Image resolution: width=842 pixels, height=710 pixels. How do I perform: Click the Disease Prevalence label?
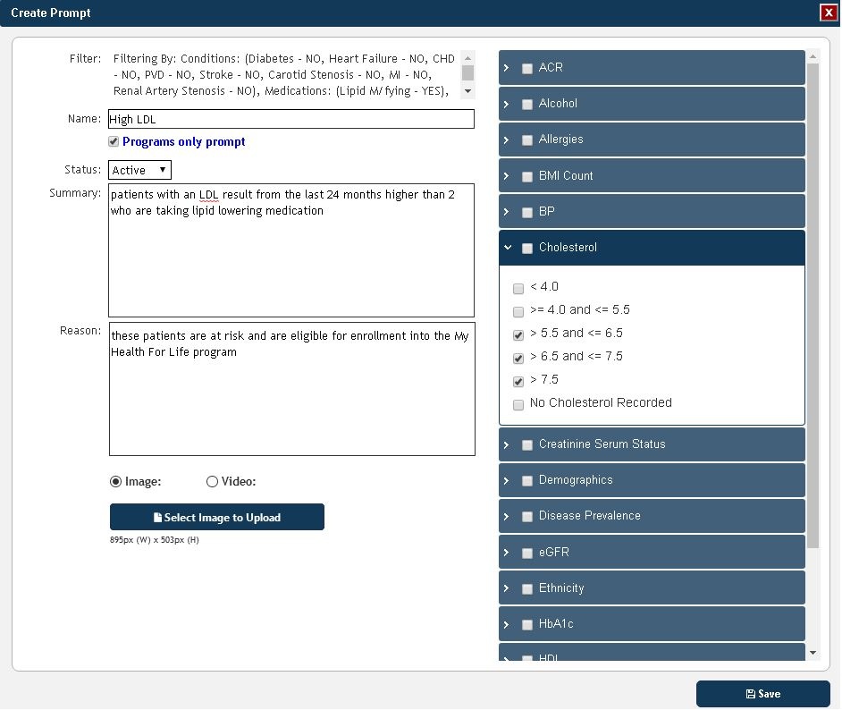pyautogui.click(x=590, y=516)
